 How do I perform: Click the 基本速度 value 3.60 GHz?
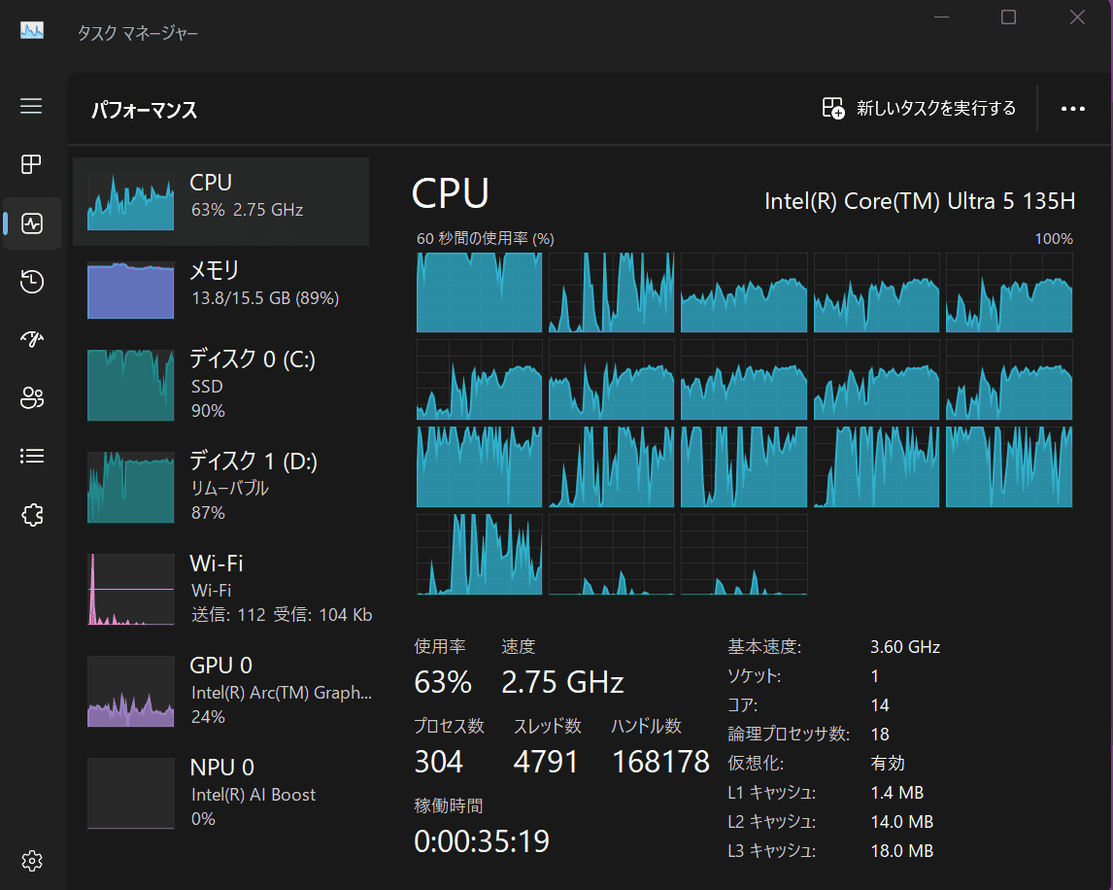click(x=905, y=647)
